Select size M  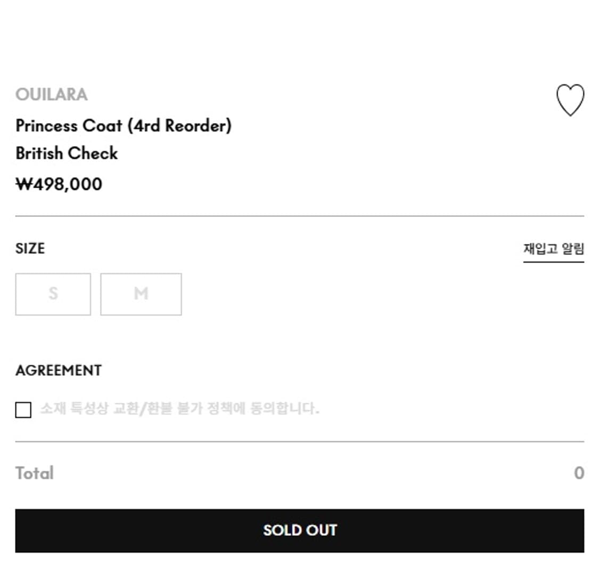click(x=141, y=294)
